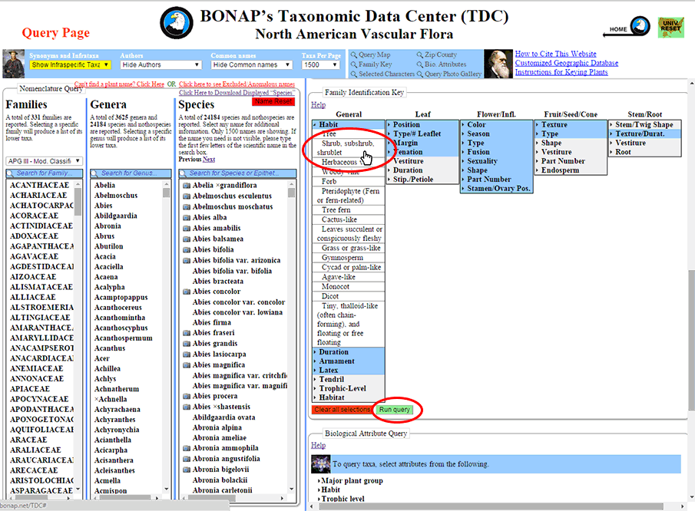Click photo icon beside Abies lasiocarpa

[x=187, y=354]
